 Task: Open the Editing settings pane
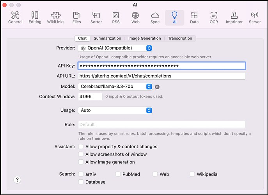(35, 18)
